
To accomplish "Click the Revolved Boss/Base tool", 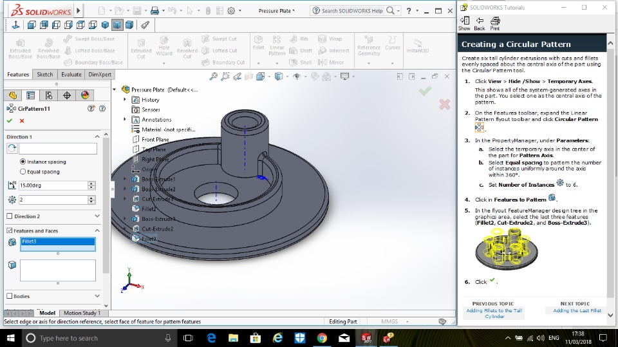I will pos(48,49).
